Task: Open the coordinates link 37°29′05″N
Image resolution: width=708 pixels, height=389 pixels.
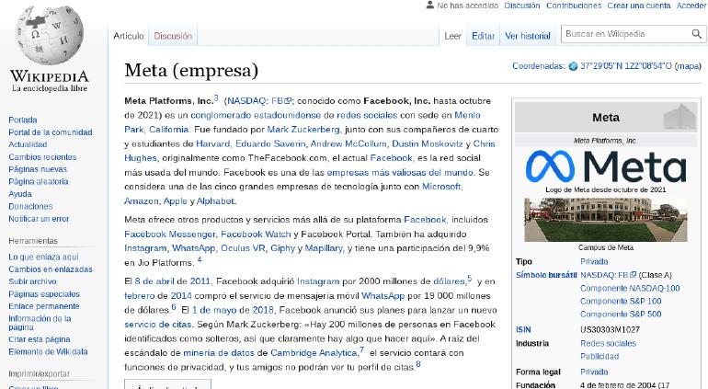Action: pyautogui.click(x=626, y=66)
